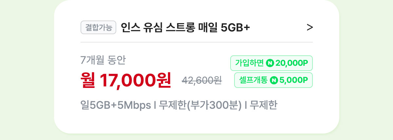Click the Naver N icon beside 20,000P
Viewport: 393px width, 140px height.
pyautogui.click(x=270, y=63)
